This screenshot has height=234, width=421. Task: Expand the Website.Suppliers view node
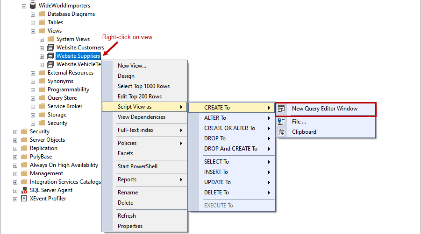pyautogui.click(x=42, y=56)
